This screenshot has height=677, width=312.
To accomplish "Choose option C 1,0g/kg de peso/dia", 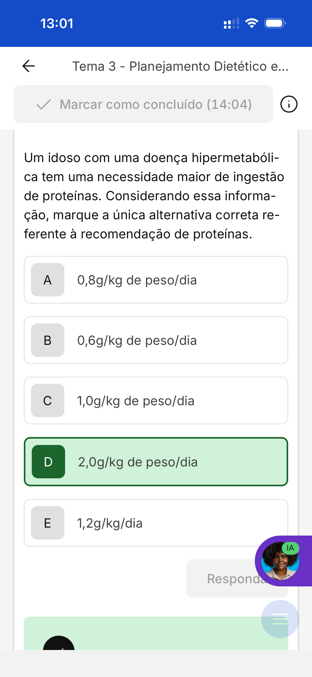I will [x=156, y=400].
